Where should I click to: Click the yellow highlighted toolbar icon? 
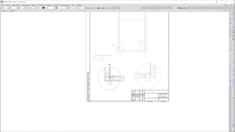tap(174, 8)
